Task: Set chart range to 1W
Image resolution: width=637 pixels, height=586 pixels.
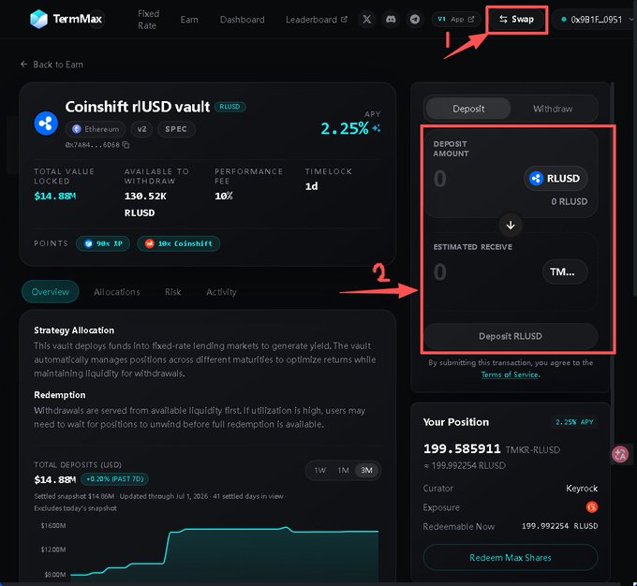Action: (320, 470)
